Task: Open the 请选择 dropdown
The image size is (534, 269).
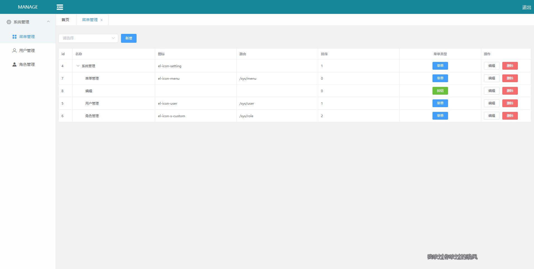Action: pos(88,38)
